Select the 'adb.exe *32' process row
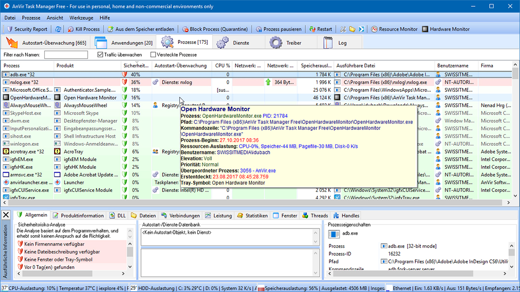Image resolution: width=520 pixels, height=292 pixels. coord(257,75)
